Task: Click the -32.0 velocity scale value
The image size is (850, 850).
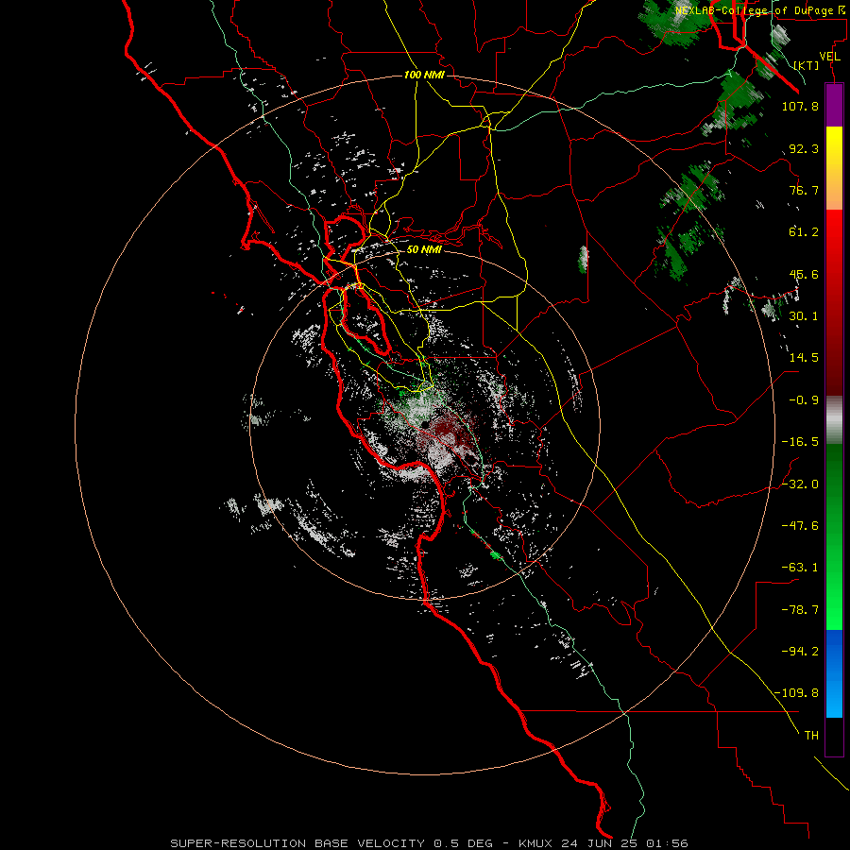Action: click(x=800, y=484)
